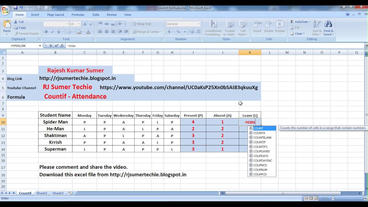The image size is (368, 207).
Task: Click the Save icon in Quick Access
Action: [16, 8]
